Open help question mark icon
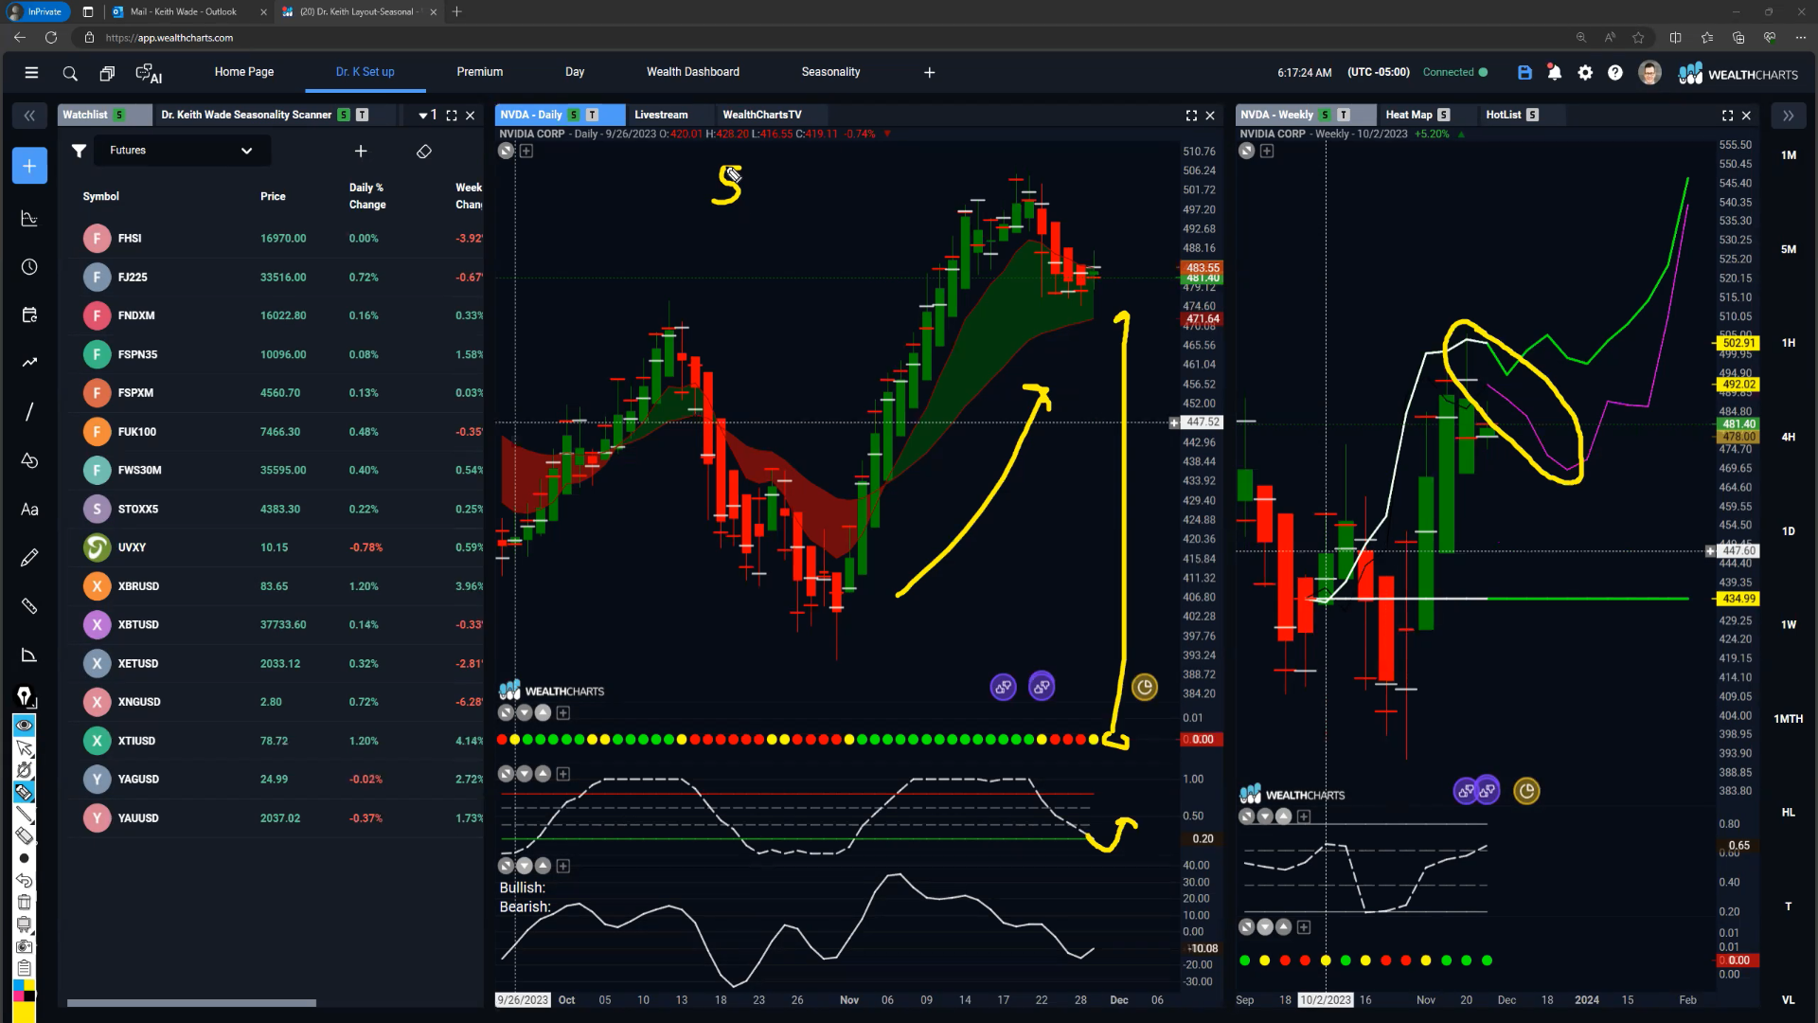Image resolution: width=1818 pixels, height=1023 pixels. (x=1615, y=72)
